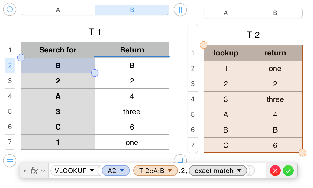This screenshot has width=313, height=188.
Task: Click the red cancel formula button
Action: tap(275, 171)
